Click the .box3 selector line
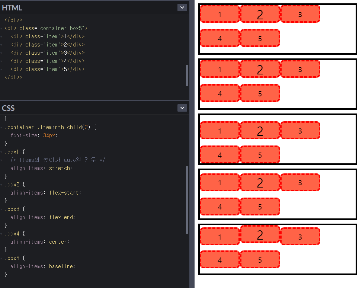The width and height of the screenshot is (359, 288). (15, 209)
